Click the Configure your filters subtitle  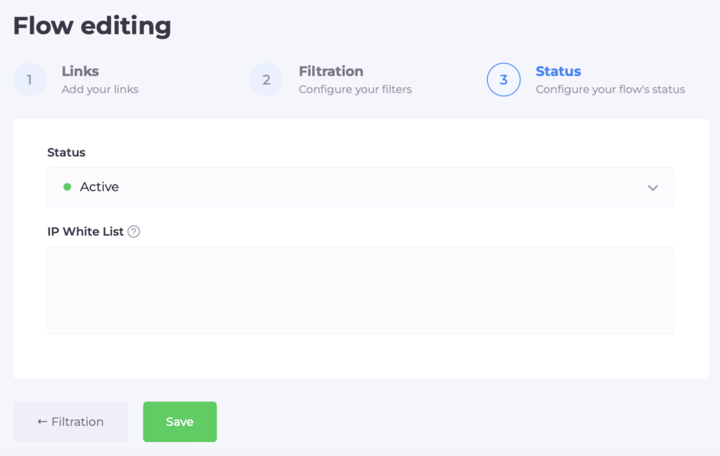pos(355,89)
